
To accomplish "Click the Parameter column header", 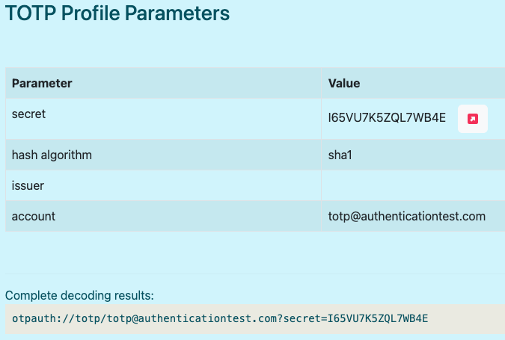I will [x=42, y=83].
